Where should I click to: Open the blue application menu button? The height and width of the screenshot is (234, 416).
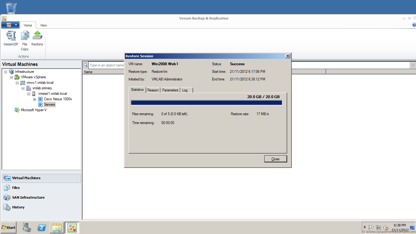click(10, 25)
